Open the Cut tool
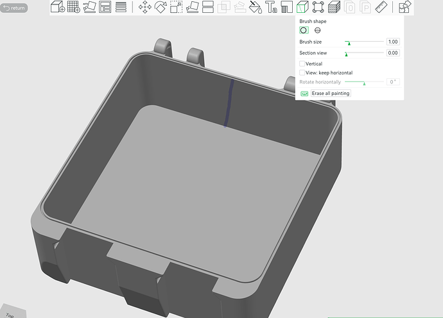443x318 pixels. (208, 7)
